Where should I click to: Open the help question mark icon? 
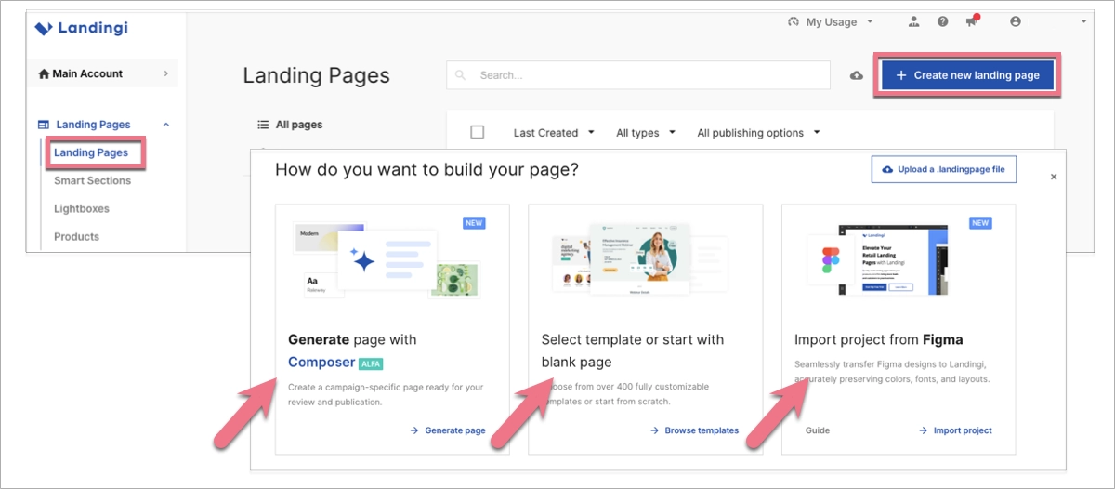click(943, 21)
